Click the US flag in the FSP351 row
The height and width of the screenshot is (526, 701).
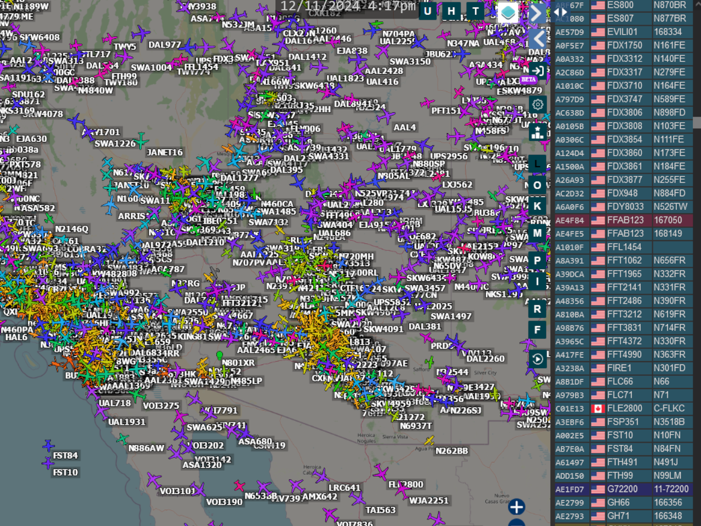coord(598,422)
